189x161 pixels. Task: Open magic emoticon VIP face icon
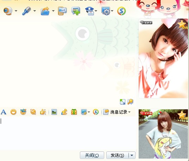pos(23,112)
